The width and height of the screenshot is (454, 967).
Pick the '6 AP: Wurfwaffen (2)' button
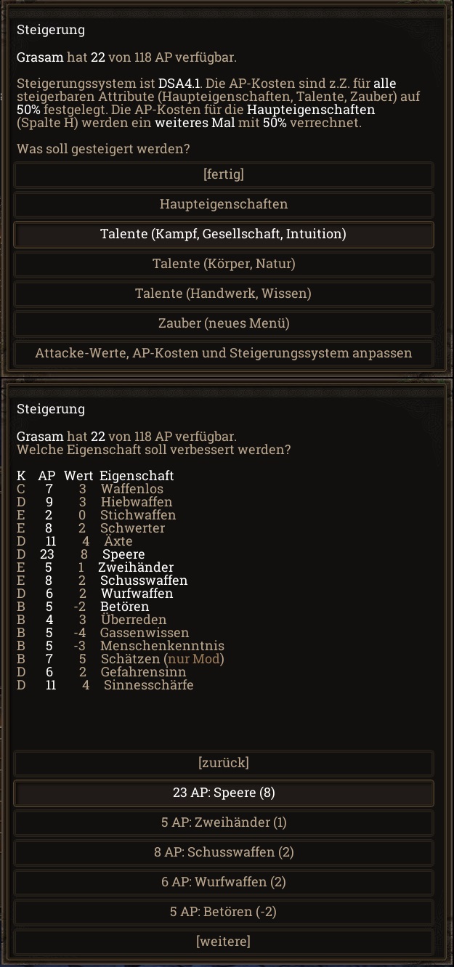click(224, 882)
